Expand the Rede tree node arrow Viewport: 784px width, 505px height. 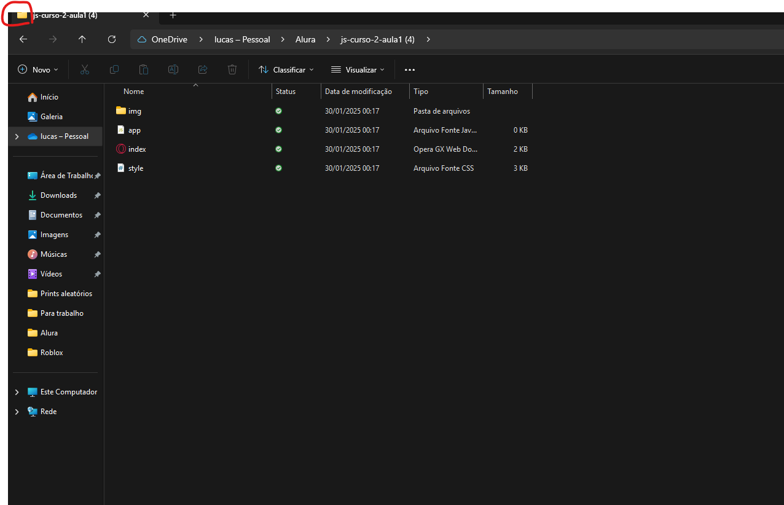pos(17,412)
